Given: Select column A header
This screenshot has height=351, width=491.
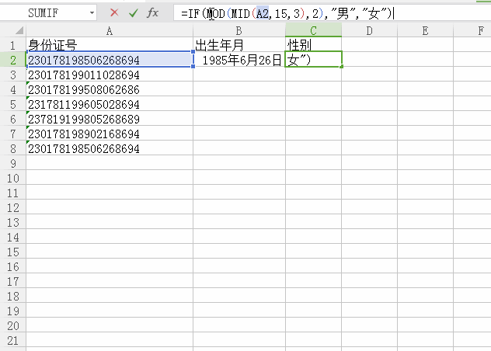Looking at the screenshot, I should 110,31.
